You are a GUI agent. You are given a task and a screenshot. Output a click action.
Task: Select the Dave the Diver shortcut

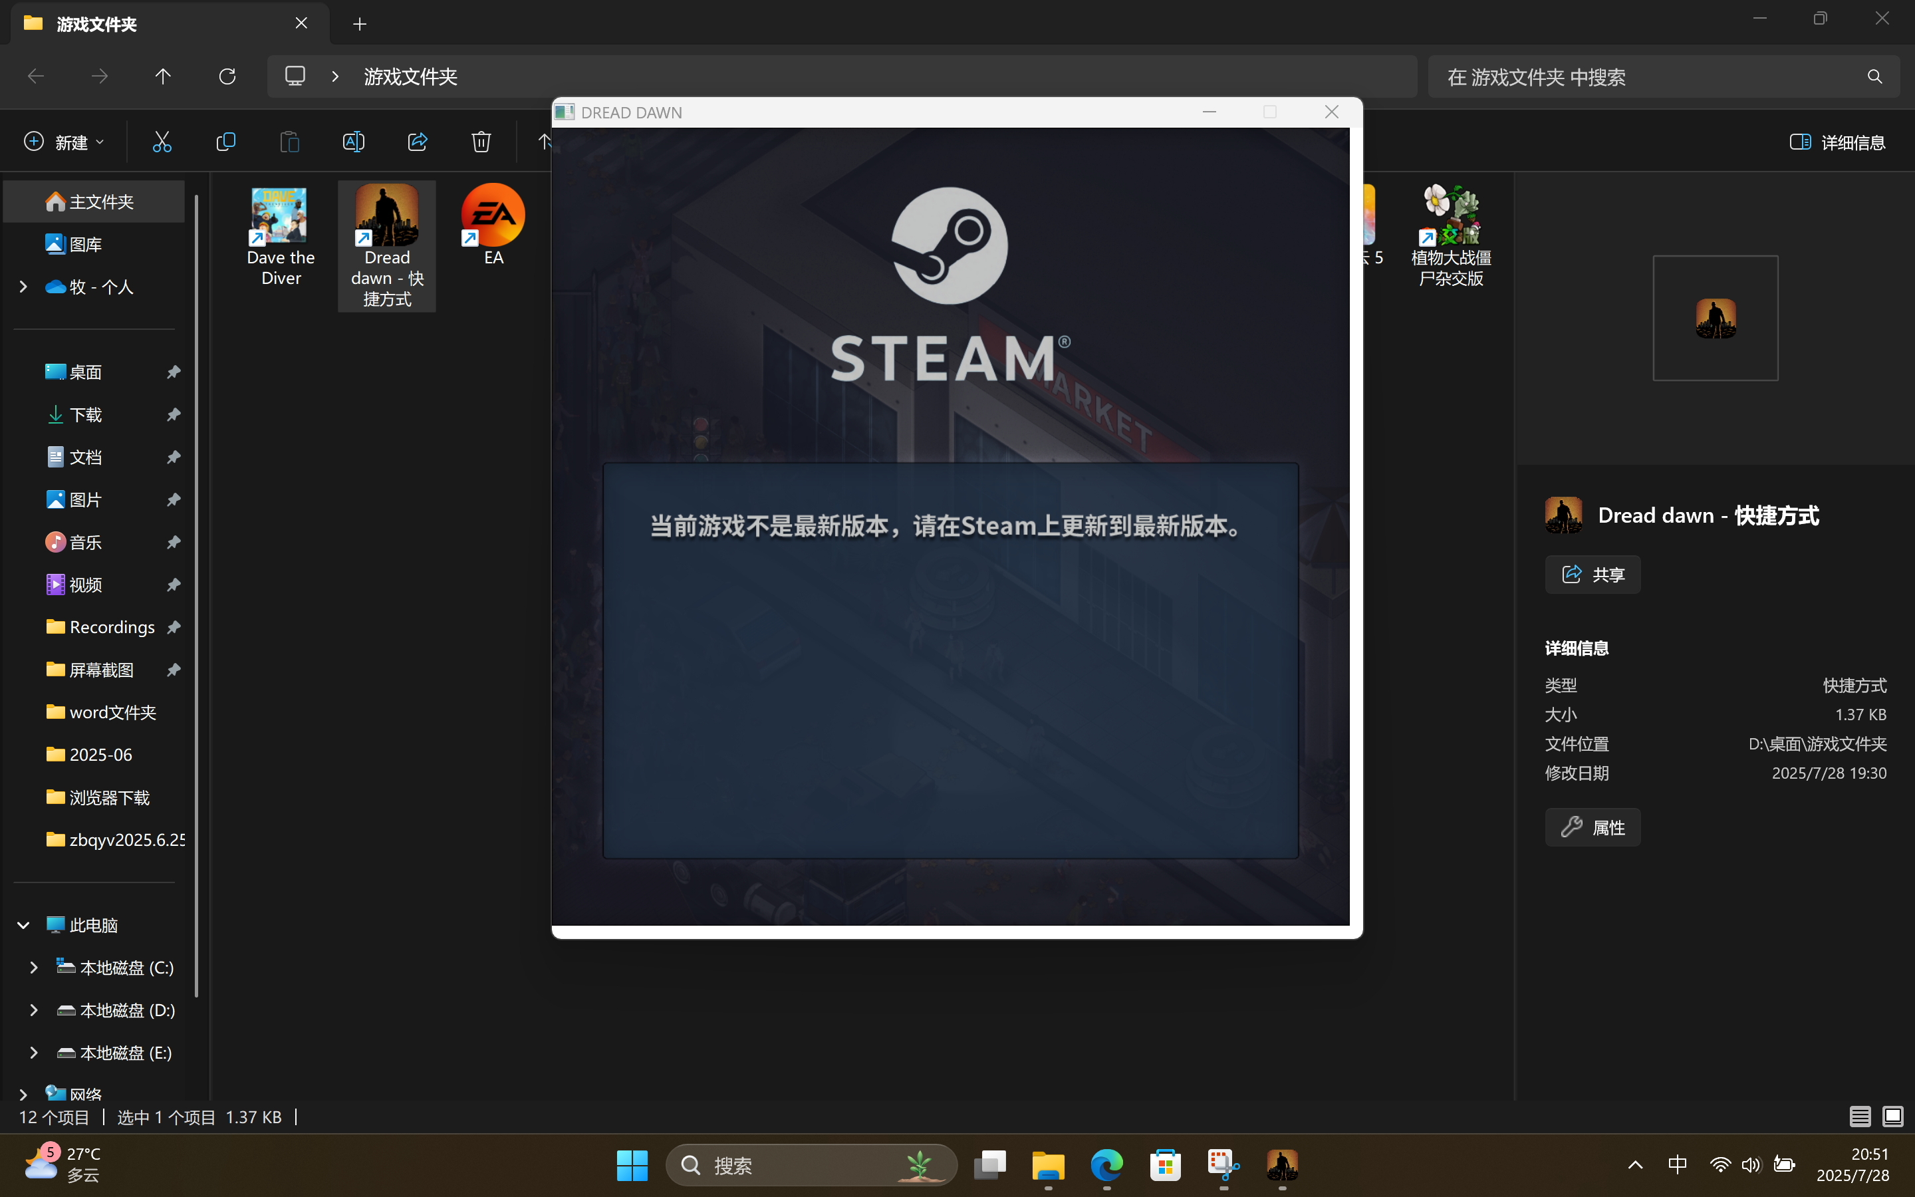(280, 237)
